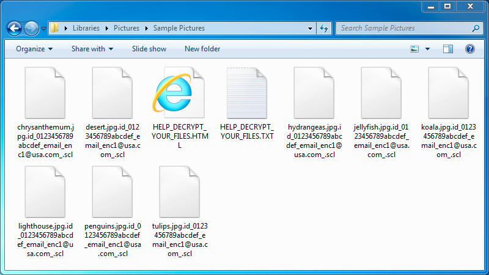Screen dimensions: 489x275
Task: Expand the view options dropdown arrow
Action: [427, 49]
